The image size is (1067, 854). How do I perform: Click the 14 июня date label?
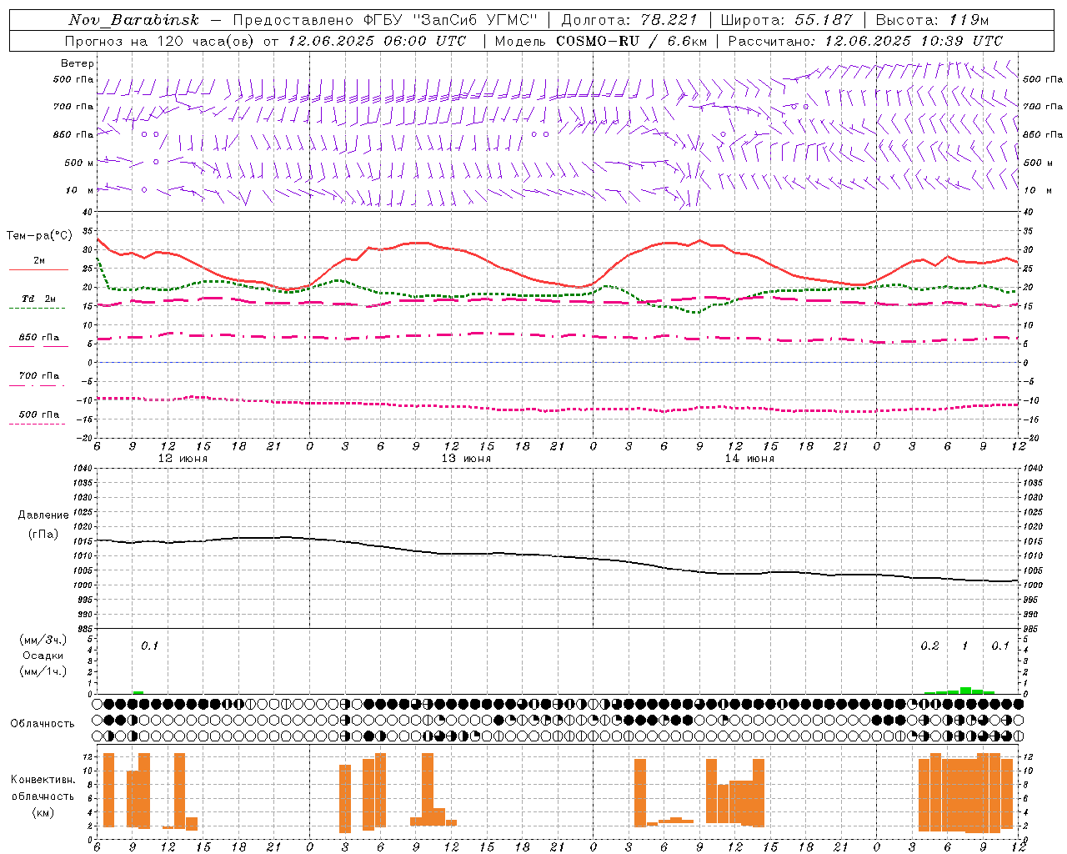click(x=749, y=459)
